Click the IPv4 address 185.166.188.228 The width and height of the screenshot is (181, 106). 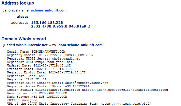47,22
